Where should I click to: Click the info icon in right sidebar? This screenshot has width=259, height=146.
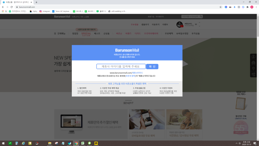click(x=253, y=57)
